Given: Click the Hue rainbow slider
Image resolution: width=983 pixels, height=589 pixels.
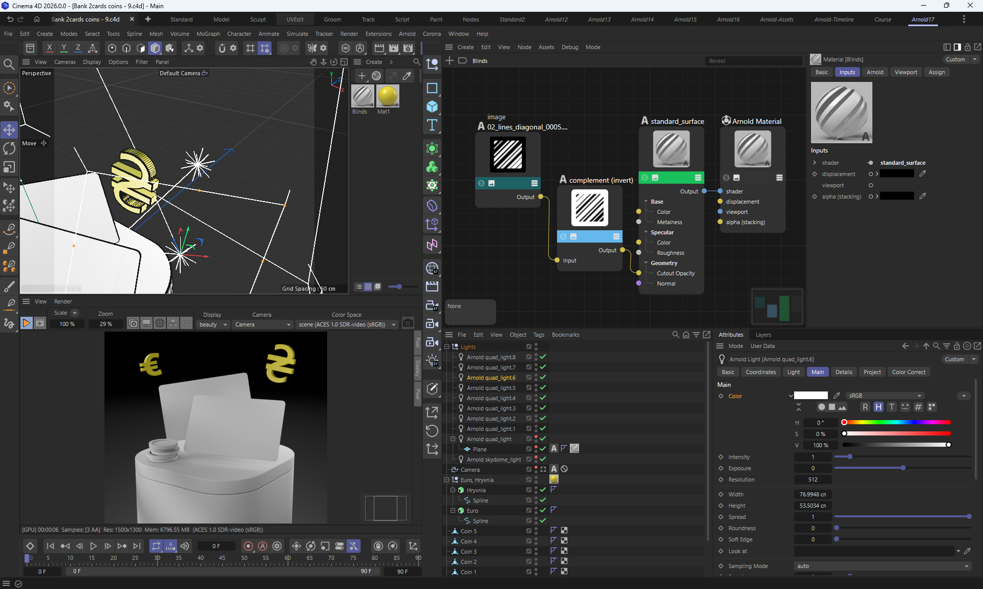Looking at the screenshot, I should pos(896,423).
